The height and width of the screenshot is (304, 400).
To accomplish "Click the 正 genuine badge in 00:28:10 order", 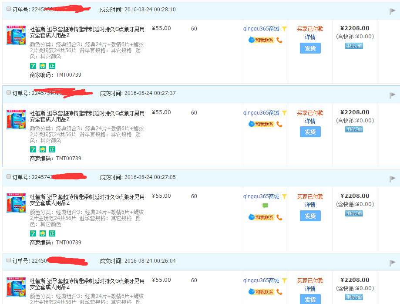I will (52, 66).
